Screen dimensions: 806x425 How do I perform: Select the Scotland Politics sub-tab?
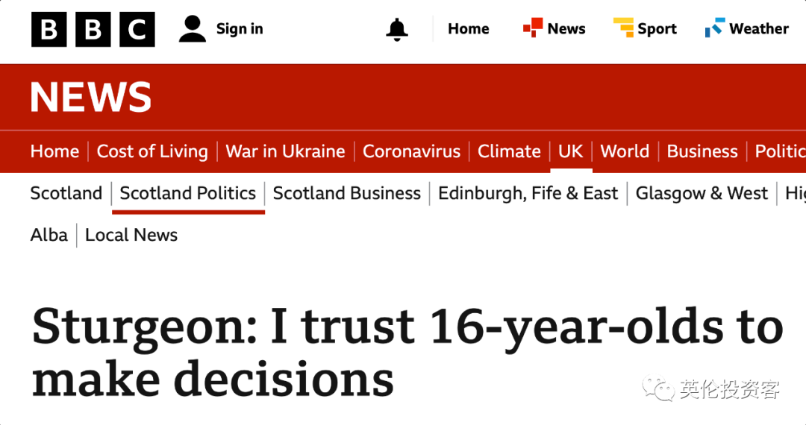pyautogui.click(x=187, y=194)
